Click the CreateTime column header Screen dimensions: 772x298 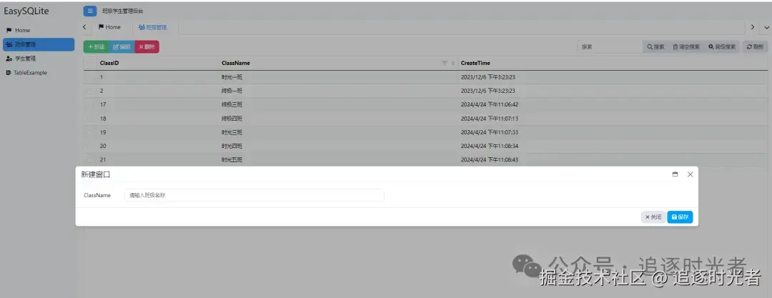click(475, 63)
